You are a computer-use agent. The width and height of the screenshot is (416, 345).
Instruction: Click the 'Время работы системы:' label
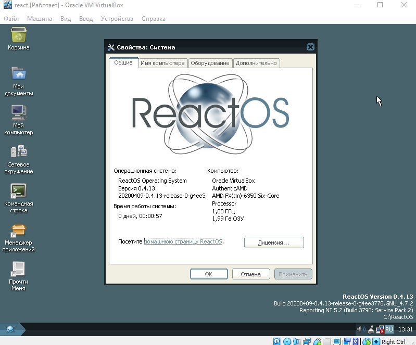click(x=145, y=206)
